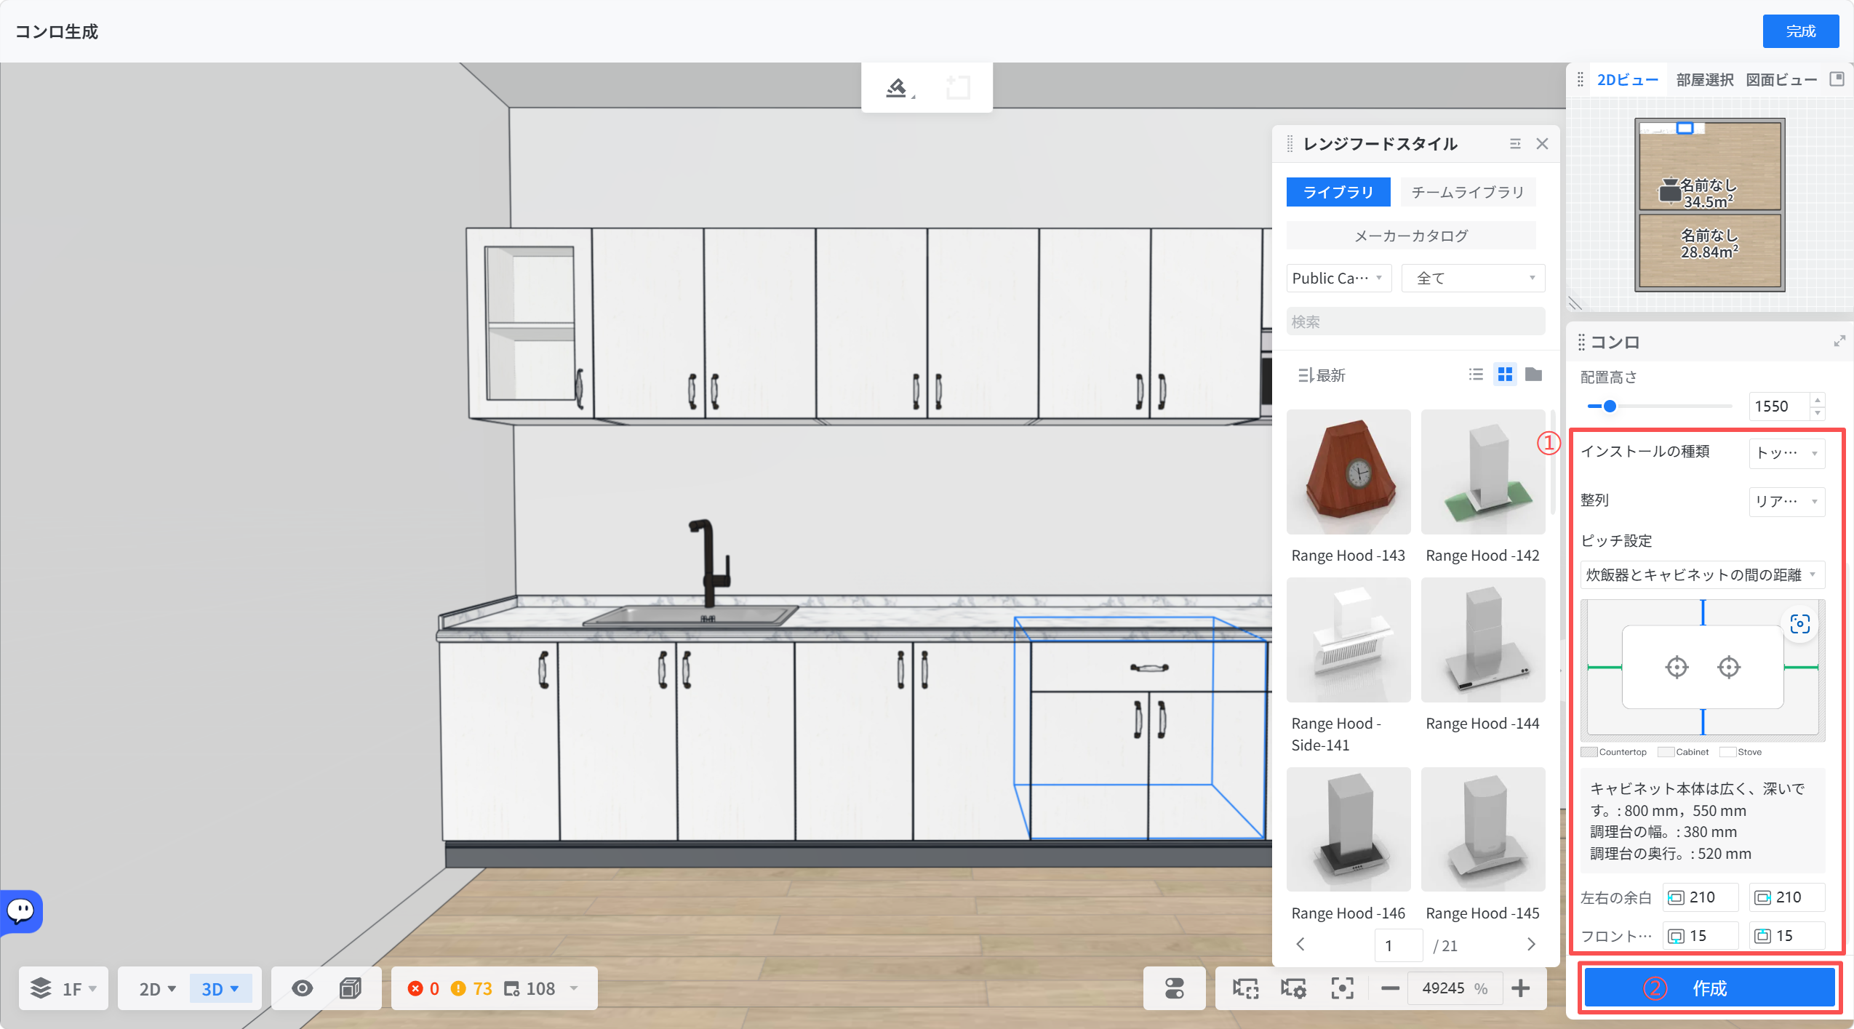
Task: Zoom in with the plus icon
Action: [1520, 988]
